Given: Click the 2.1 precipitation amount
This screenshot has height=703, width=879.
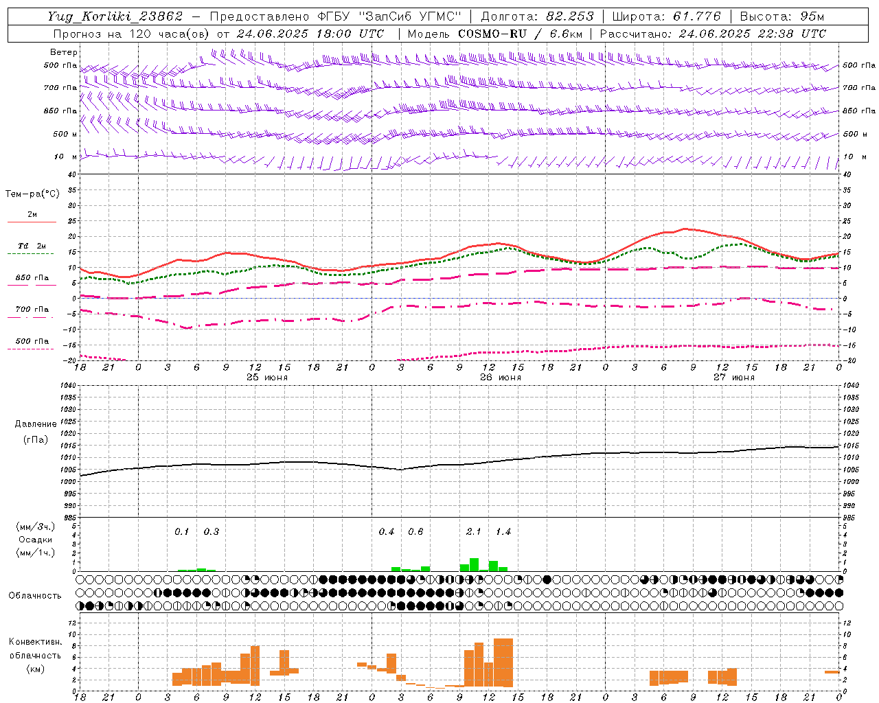Looking at the screenshot, I should 474,532.
